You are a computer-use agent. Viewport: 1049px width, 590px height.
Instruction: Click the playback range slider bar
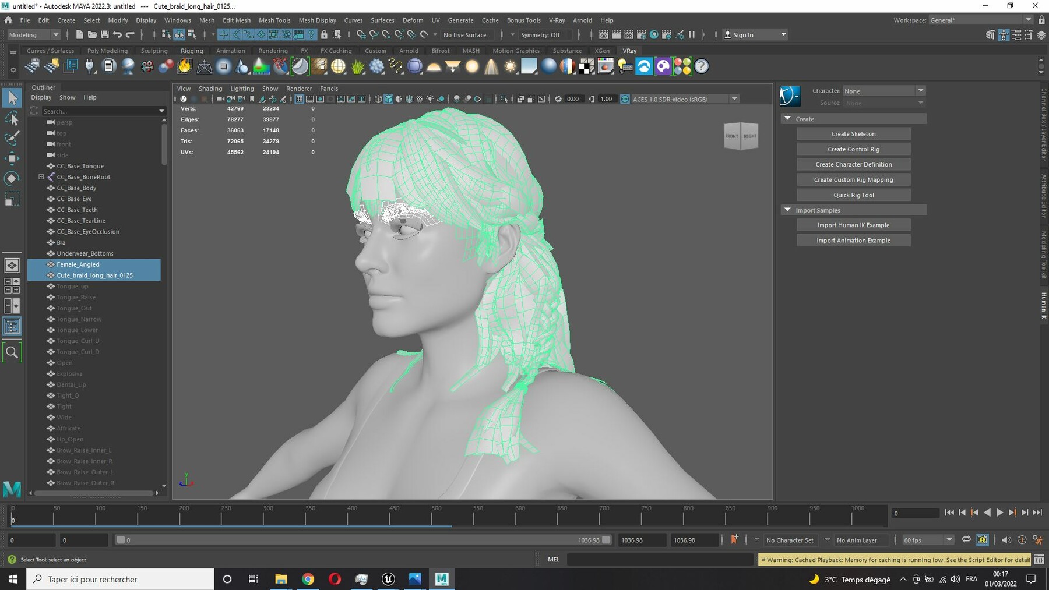point(363,540)
